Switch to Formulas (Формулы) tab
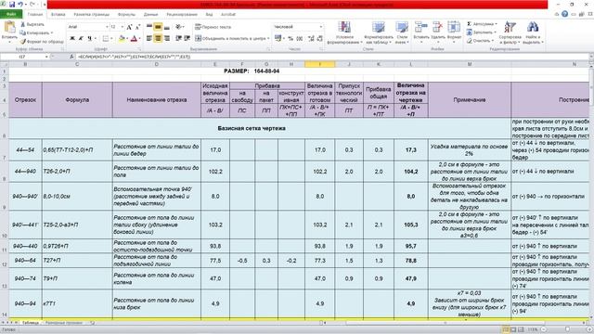Viewport: 594px width, 334px height. (126, 15)
